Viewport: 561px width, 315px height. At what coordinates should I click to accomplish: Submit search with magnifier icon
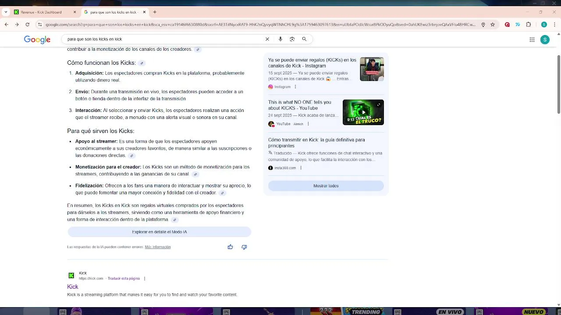click(x=304, y=39)
